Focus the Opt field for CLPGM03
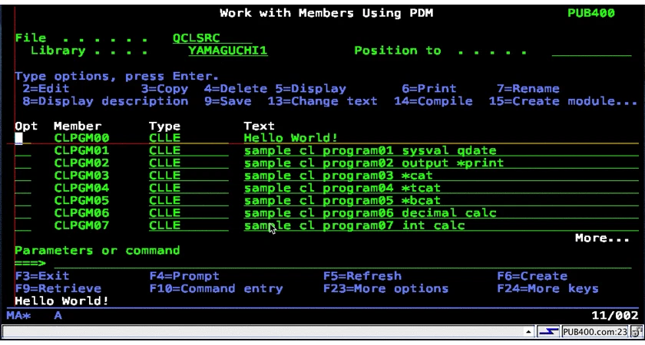This screenshot has height=345, width=645. 22,176
